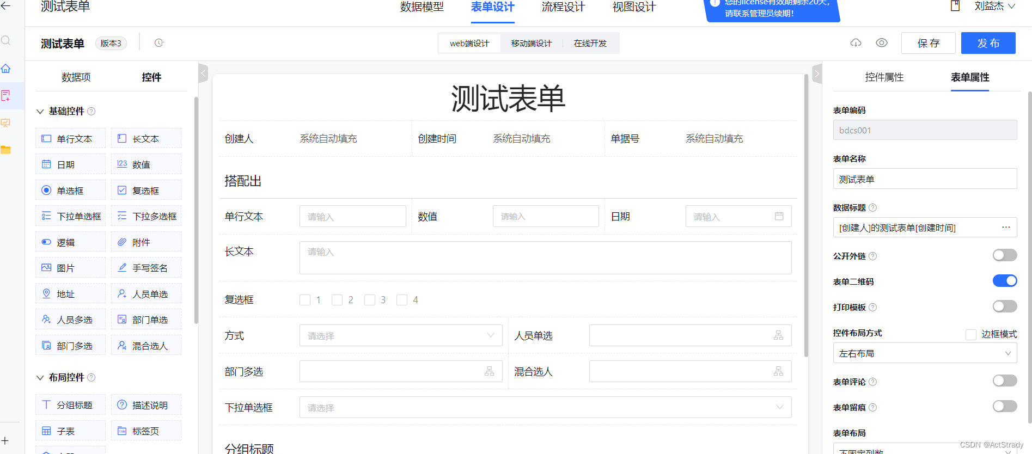Add 描述说明 layout control
Screen dimensions: 1032x454
point(146,405)
